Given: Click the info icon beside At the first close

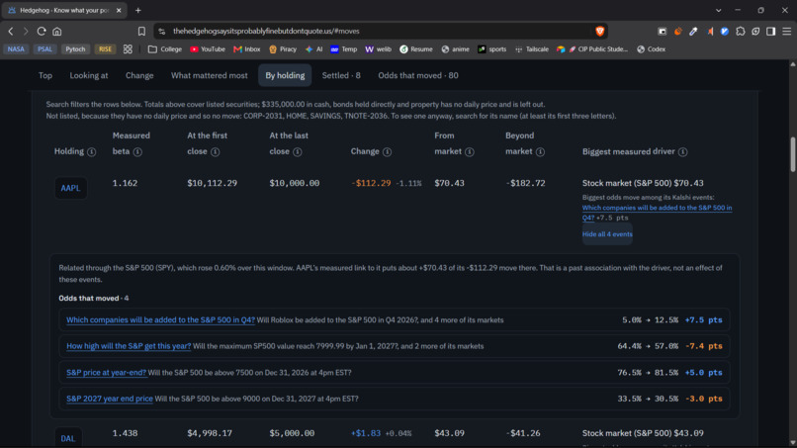Looking at the screenshot, I should pos(215,151).
